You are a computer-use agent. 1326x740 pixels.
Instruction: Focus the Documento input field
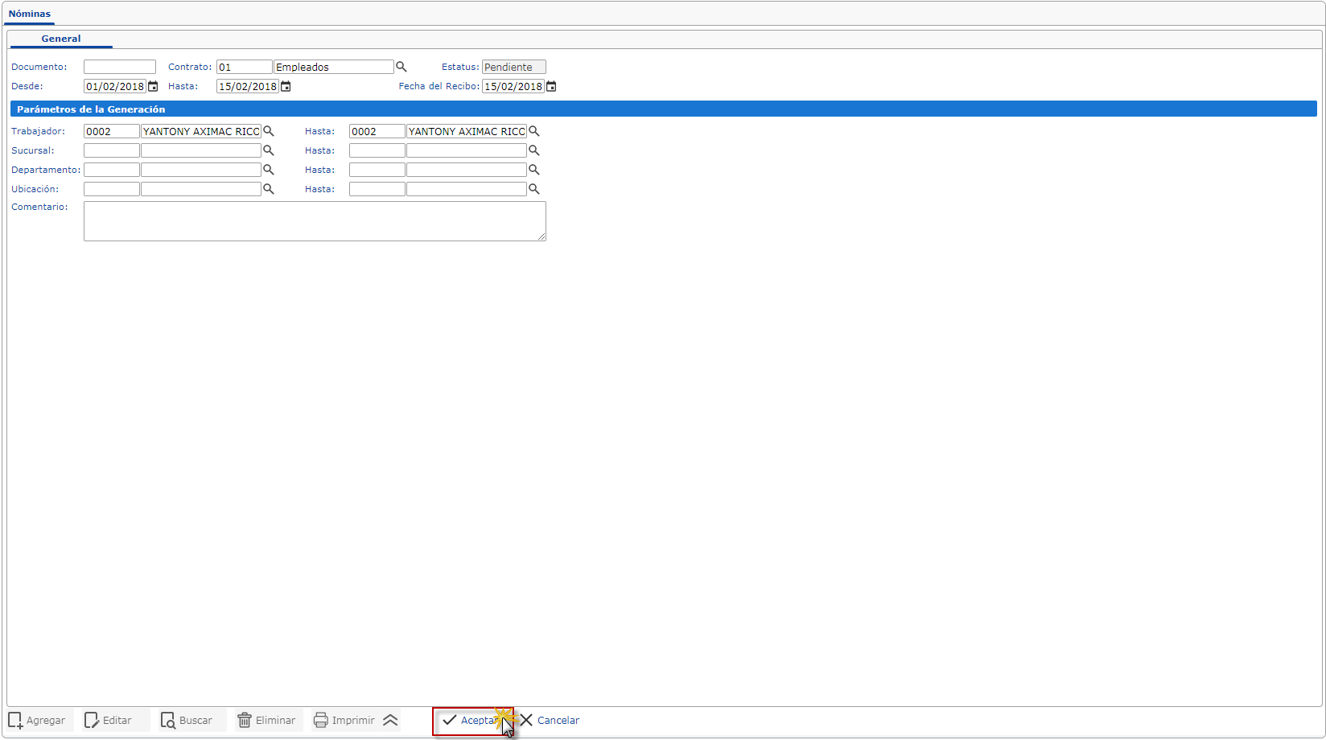pyautogui.click(x=120, y=67)
